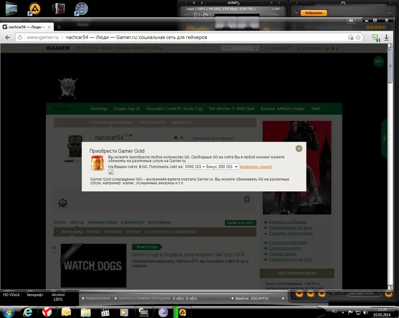Switch to МЕДИАТЕКА profile tab
Image resolution: width=399 pixels, height=318 pixels.
(182, 122)
